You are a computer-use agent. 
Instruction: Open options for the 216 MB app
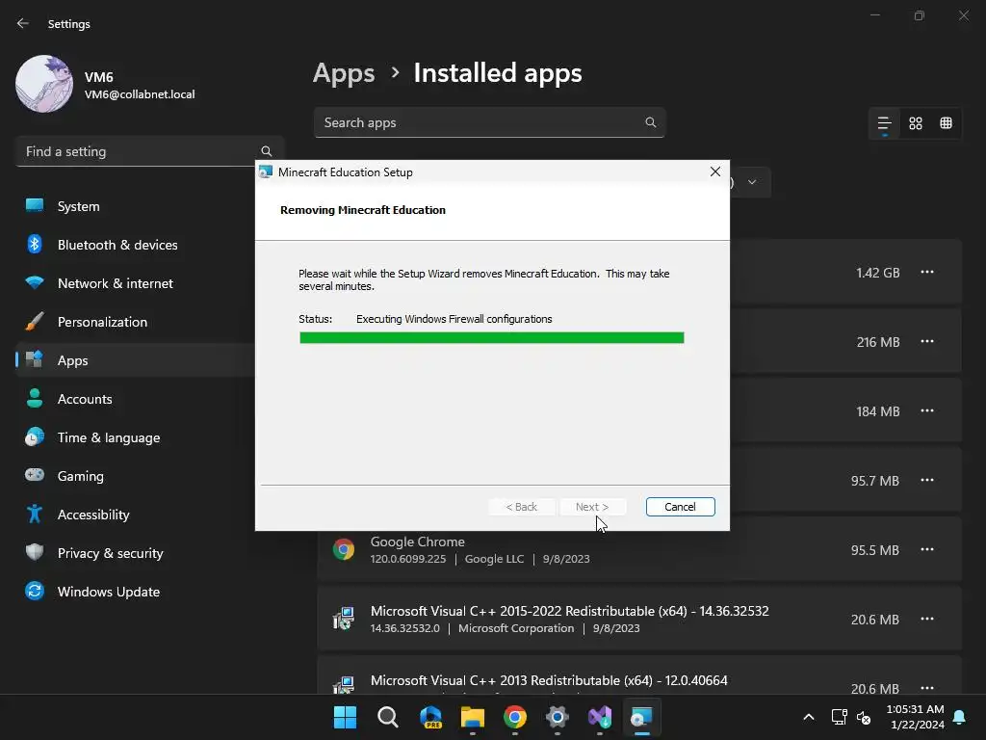coord(927,341)
